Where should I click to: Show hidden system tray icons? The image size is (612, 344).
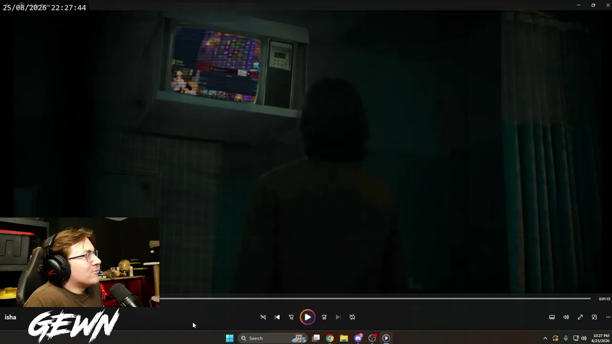tap(545, 338)
